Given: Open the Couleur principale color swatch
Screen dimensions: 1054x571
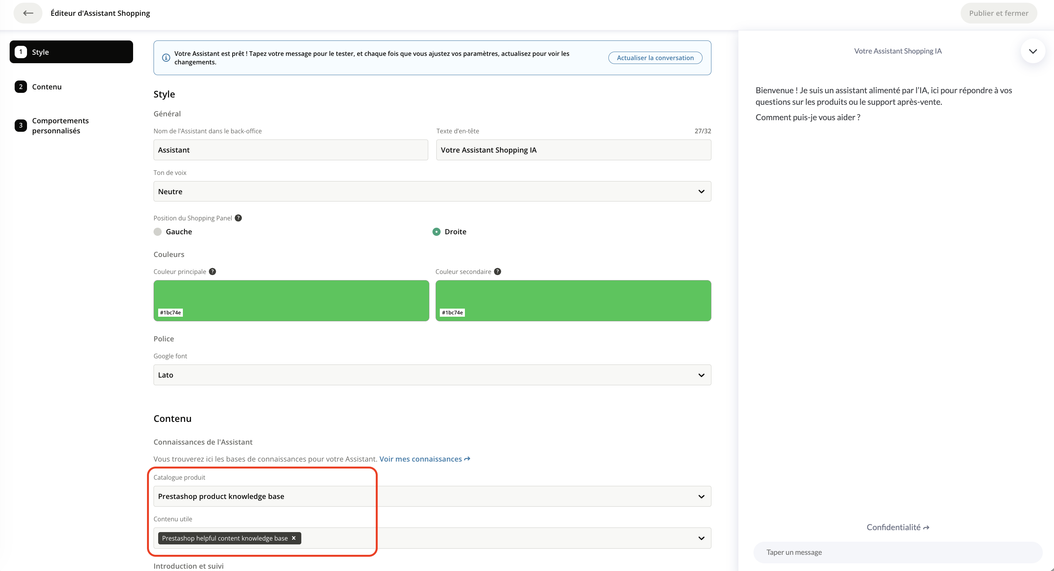Looking at the screenshot, I should [291, 301].
